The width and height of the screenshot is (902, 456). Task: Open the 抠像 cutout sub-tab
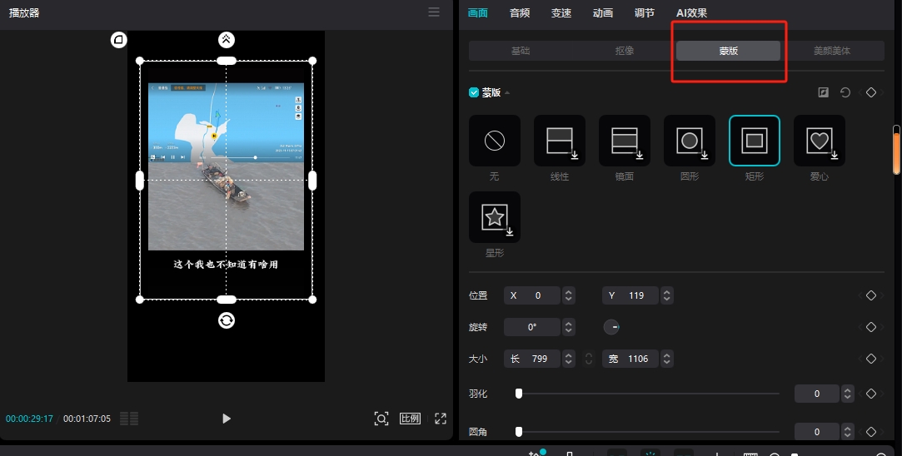[625, 51]
